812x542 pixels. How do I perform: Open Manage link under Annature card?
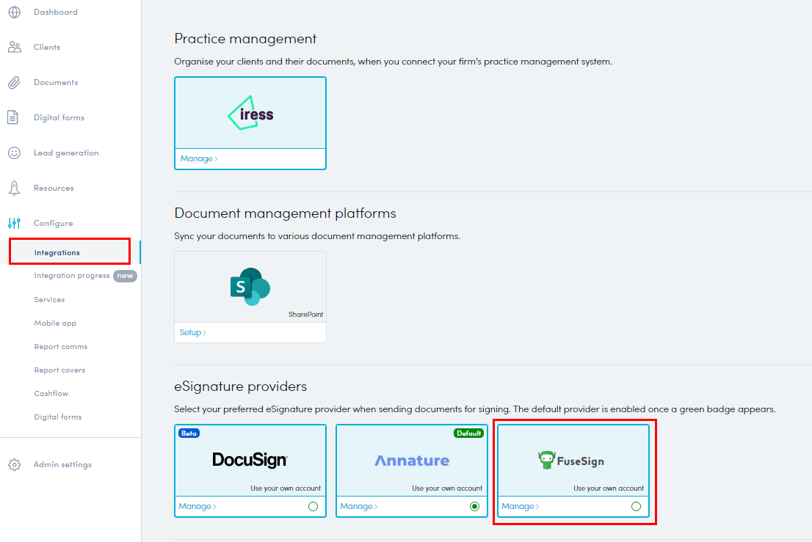(358, 507)
